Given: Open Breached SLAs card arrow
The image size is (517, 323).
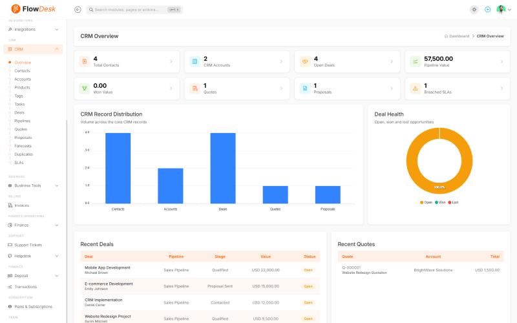Looking at the screenshot, I should [502, 89].
